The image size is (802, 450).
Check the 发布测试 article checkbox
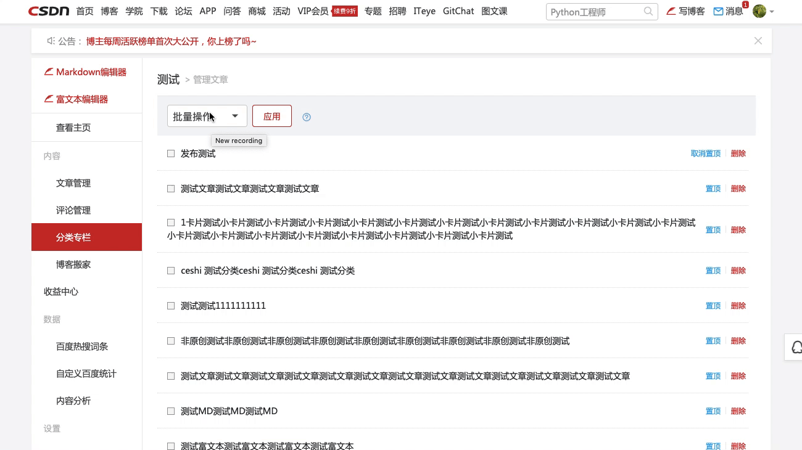click(171, 153)
